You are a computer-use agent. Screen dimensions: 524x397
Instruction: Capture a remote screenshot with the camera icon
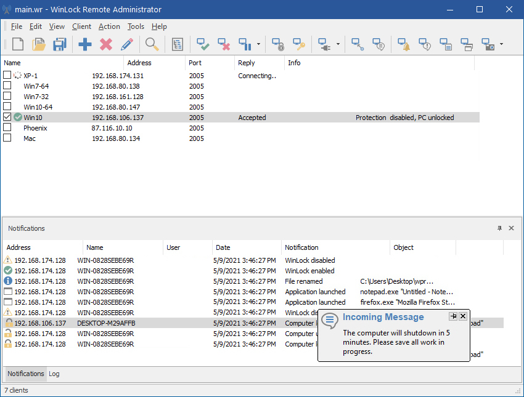486,44
